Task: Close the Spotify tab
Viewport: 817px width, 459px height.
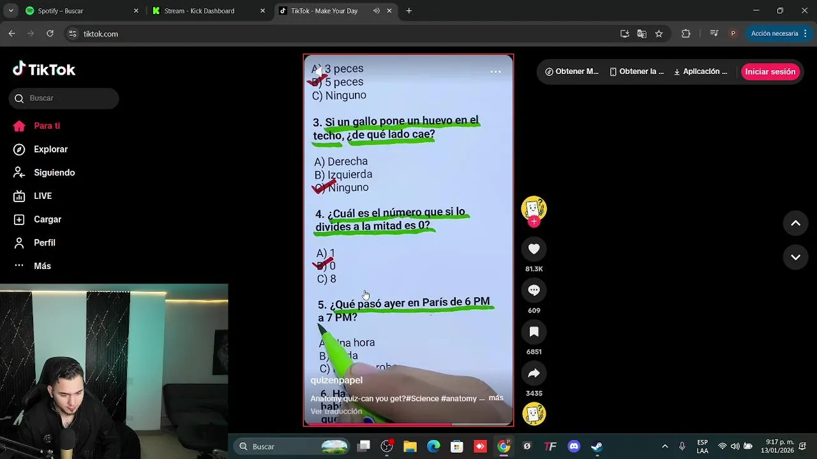Action: [136, 11]
